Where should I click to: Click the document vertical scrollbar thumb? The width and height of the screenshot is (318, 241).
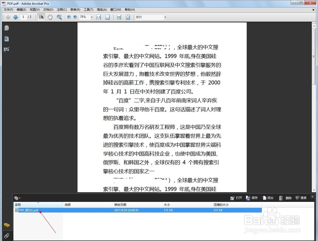314,56
